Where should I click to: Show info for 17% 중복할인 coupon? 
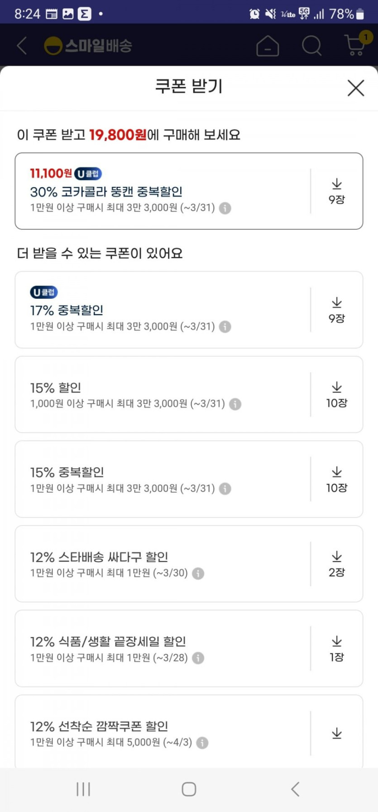(225, 327)
